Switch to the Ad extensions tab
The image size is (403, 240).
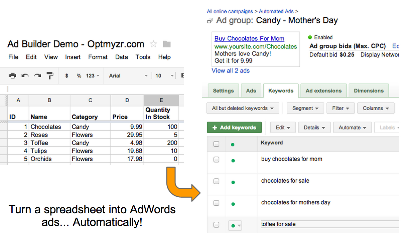click(323, 91)
